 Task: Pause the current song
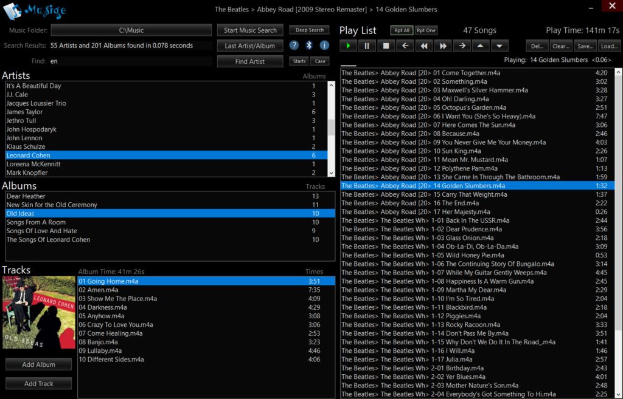click(367, 46)
